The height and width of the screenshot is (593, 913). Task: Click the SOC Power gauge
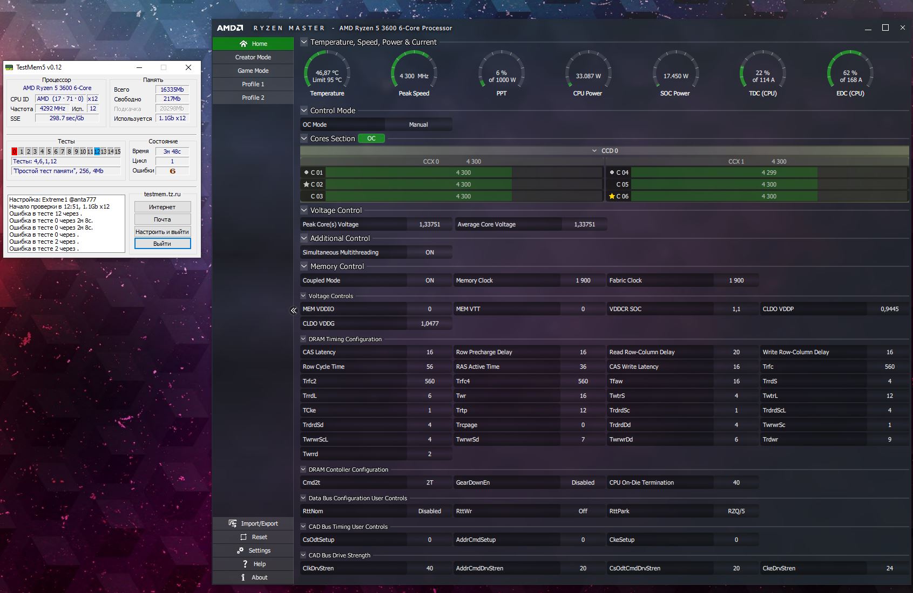pos(675,73)
